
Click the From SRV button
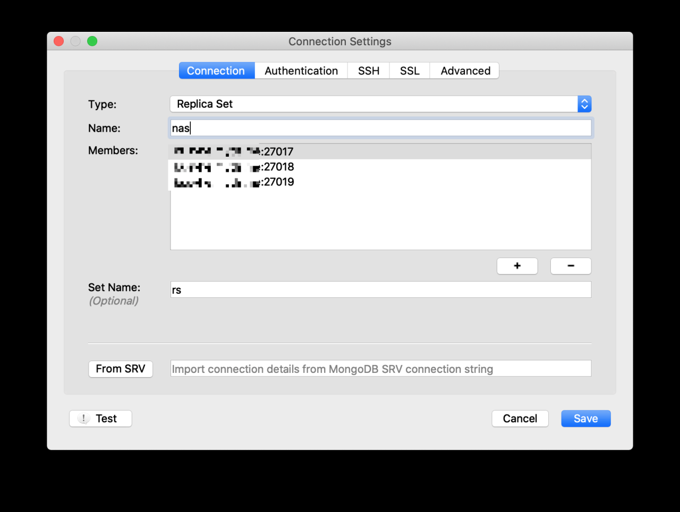[x=121, y=369]
